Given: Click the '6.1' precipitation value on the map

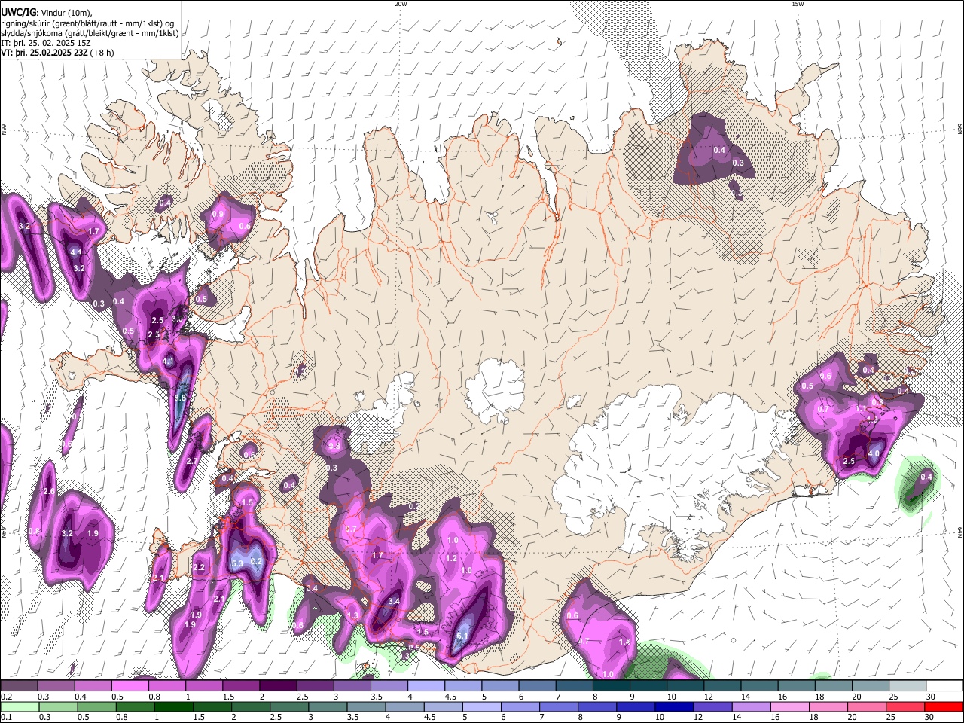Looking at the screenshot, I should coord(463,636).
